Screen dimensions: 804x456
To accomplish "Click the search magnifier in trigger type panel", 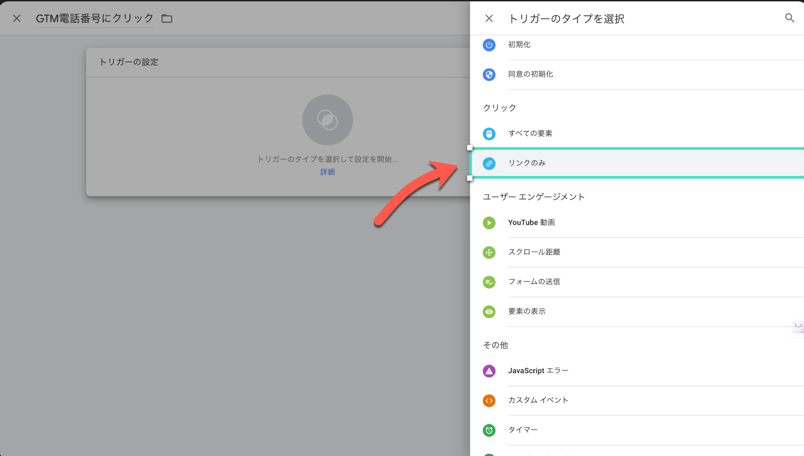I will (790, 18).
